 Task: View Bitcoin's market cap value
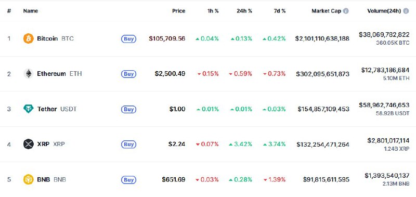pyautogui.click(x=322, y=38)
